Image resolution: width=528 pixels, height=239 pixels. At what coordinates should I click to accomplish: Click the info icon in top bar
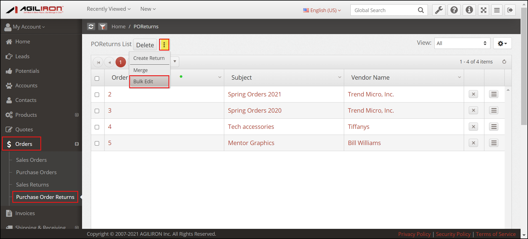[469, 10]
